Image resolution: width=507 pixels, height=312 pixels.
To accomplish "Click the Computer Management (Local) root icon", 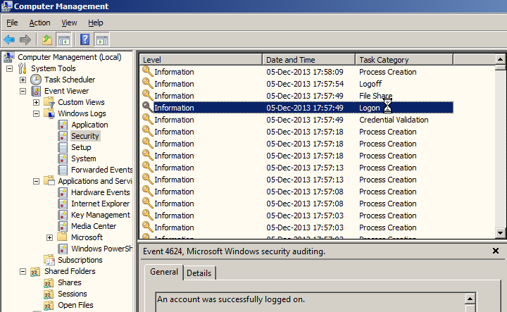I will (x=8, y=57).
